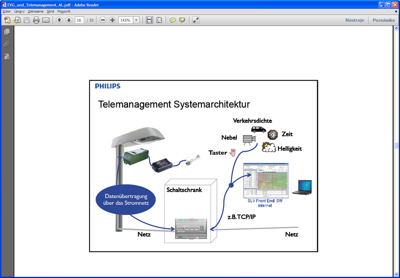Toggle read mode with the expand-arrows icon
The width and height of the screenshot is (400, 278).
coord(196,20)
